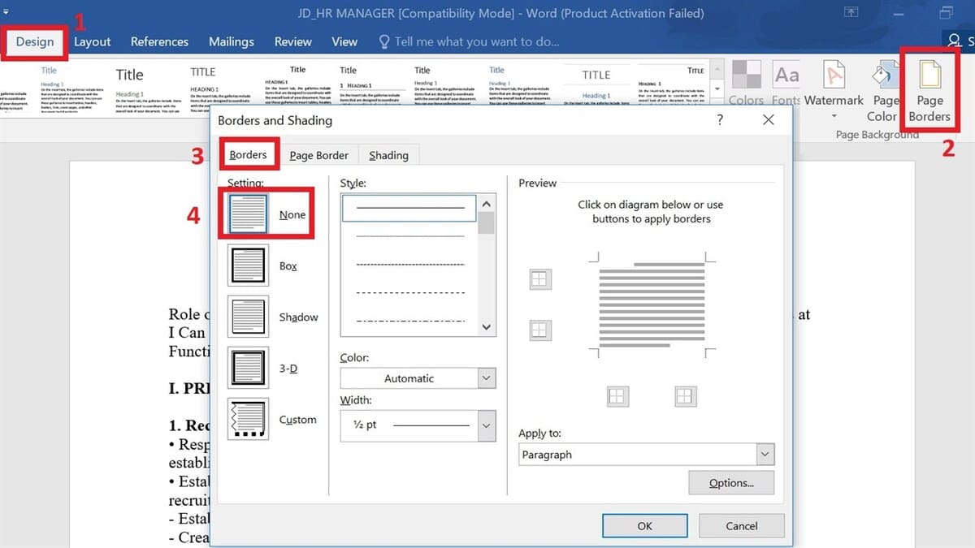Screen dimensions: 975x548
Task: Open the ribbon display options icon
Action: click(x=851, y=13)
